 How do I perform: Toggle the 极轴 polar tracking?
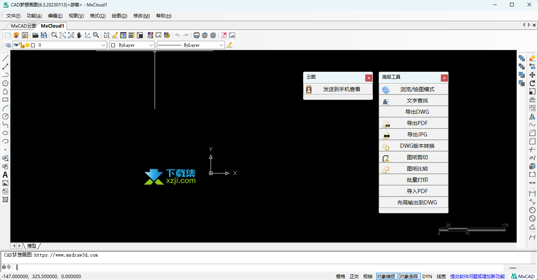pyautogui.click(x=368, y=277)
